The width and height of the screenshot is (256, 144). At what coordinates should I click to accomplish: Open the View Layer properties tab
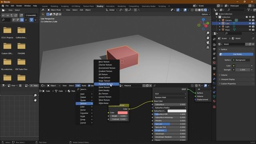[x=214, y=54]
